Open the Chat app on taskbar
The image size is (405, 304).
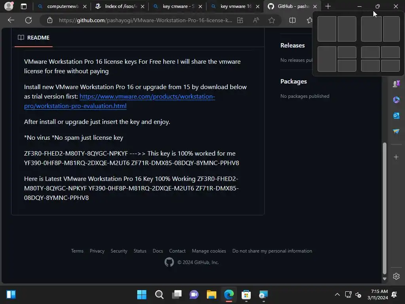pos(194,294)
